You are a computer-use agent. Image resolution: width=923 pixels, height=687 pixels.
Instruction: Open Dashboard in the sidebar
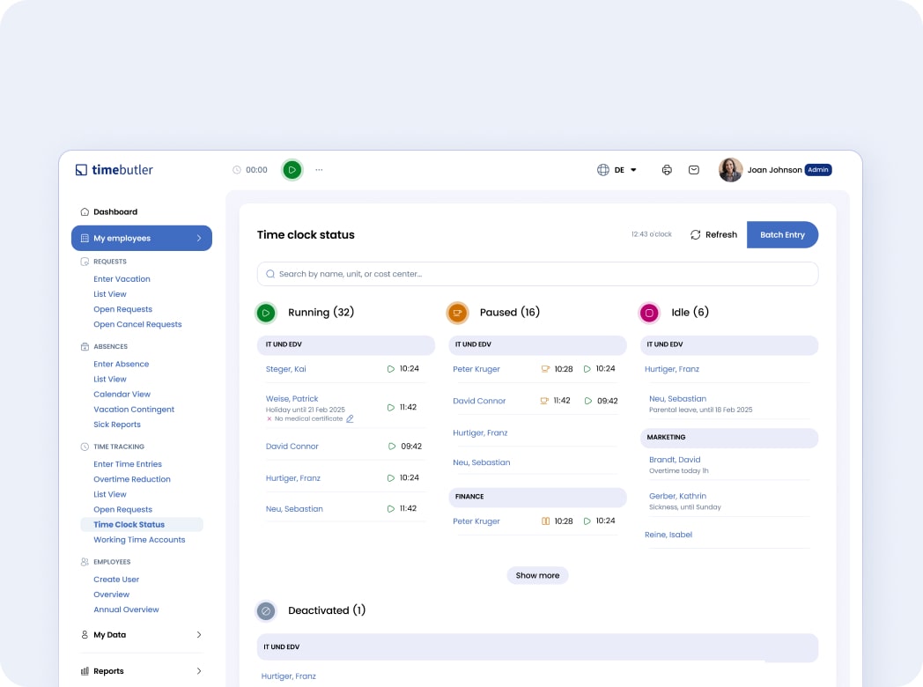click(115, 212)
